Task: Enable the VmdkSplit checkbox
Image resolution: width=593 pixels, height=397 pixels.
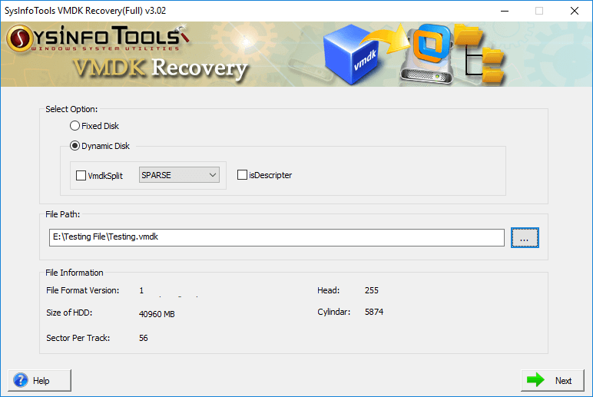Action: point(81,175)
